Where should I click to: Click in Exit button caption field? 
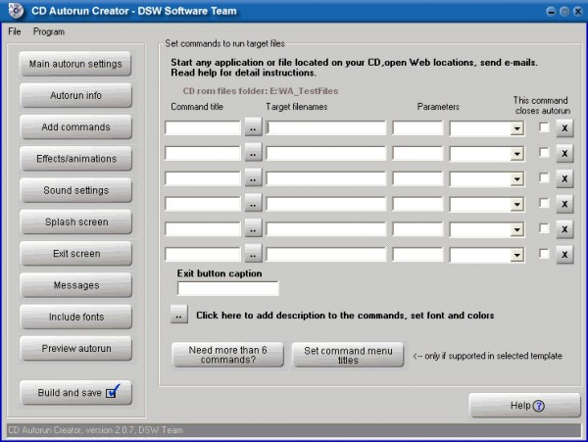[228, 288]
